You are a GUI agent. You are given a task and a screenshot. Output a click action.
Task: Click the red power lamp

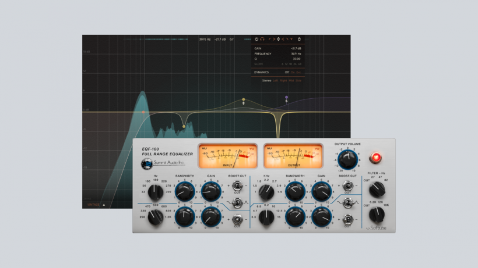tap(375, 158)
